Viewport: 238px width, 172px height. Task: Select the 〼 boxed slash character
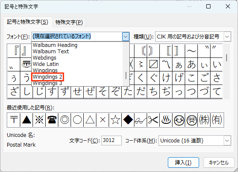click(153, 65)
